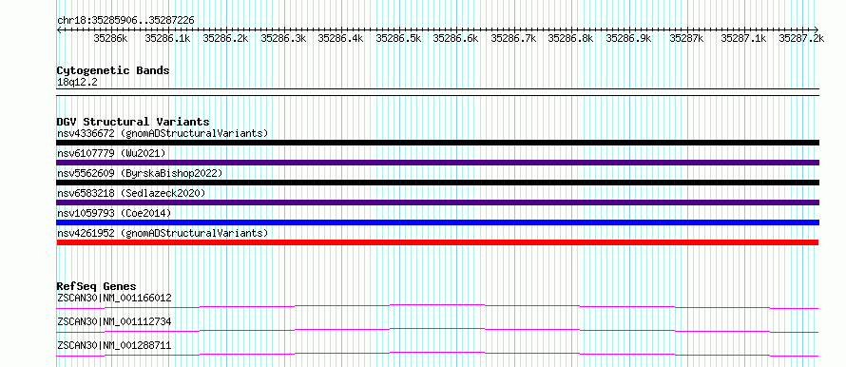Viewport: 846px width, 367px height.
Task: Click the magenta intron line of NM_001288711
Action: coord(437,354)
